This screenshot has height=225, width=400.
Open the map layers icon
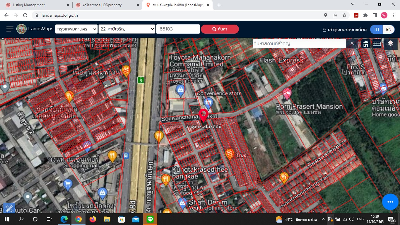[390, 44]
